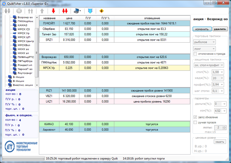Select the Аэрофлот trading row
Screen dimensions: 231x163
click(115, 130)
